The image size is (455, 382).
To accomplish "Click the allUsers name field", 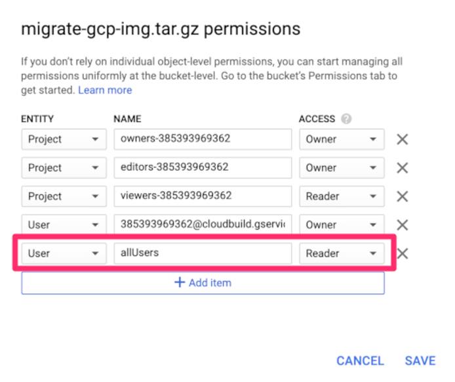I will point(202,253).
